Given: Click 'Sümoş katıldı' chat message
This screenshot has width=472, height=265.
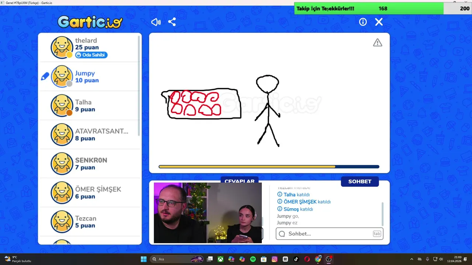Looking at the screenshot, I should [x=295, y=209].
